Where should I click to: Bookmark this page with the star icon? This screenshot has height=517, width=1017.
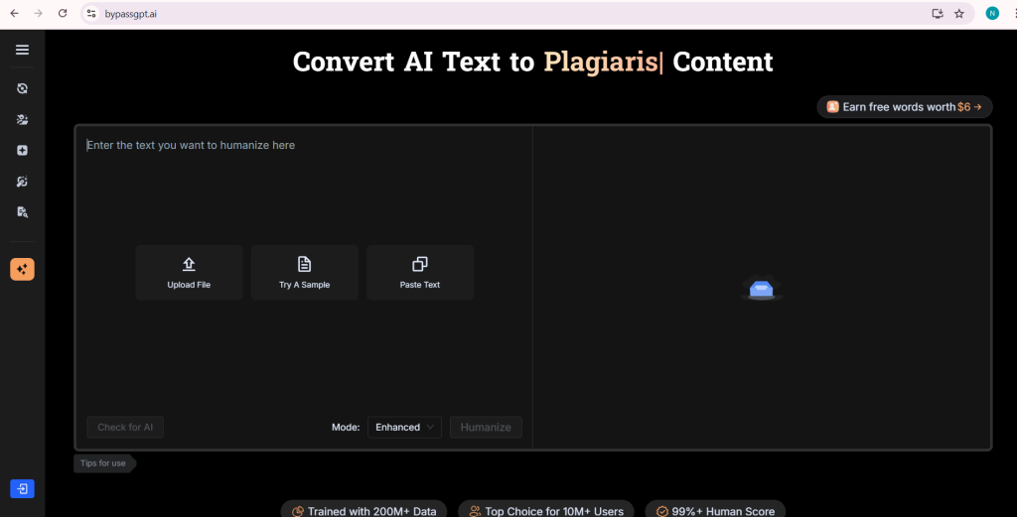tap(958, 14)
